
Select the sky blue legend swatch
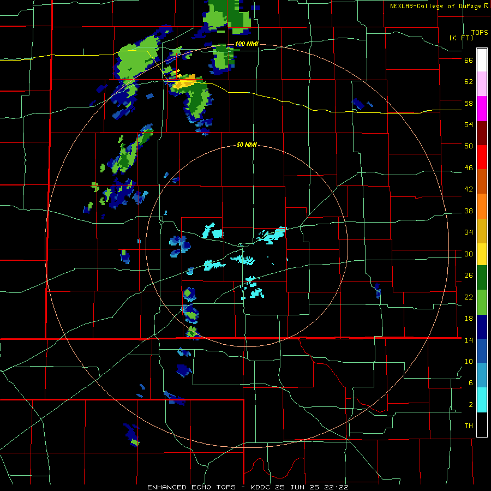482,375
